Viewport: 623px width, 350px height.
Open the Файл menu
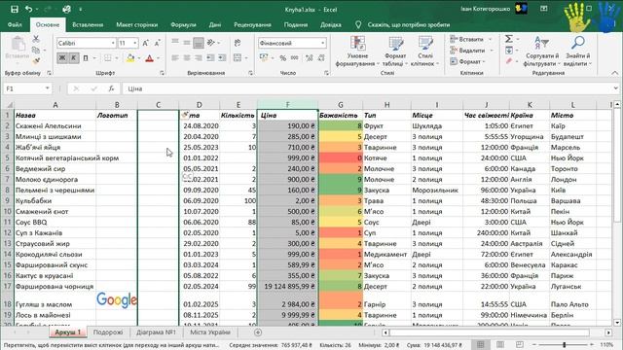(15, 24)
